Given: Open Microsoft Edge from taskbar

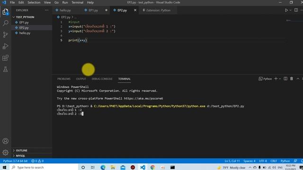Looking at the screenshot, I should tap(103, 167).
